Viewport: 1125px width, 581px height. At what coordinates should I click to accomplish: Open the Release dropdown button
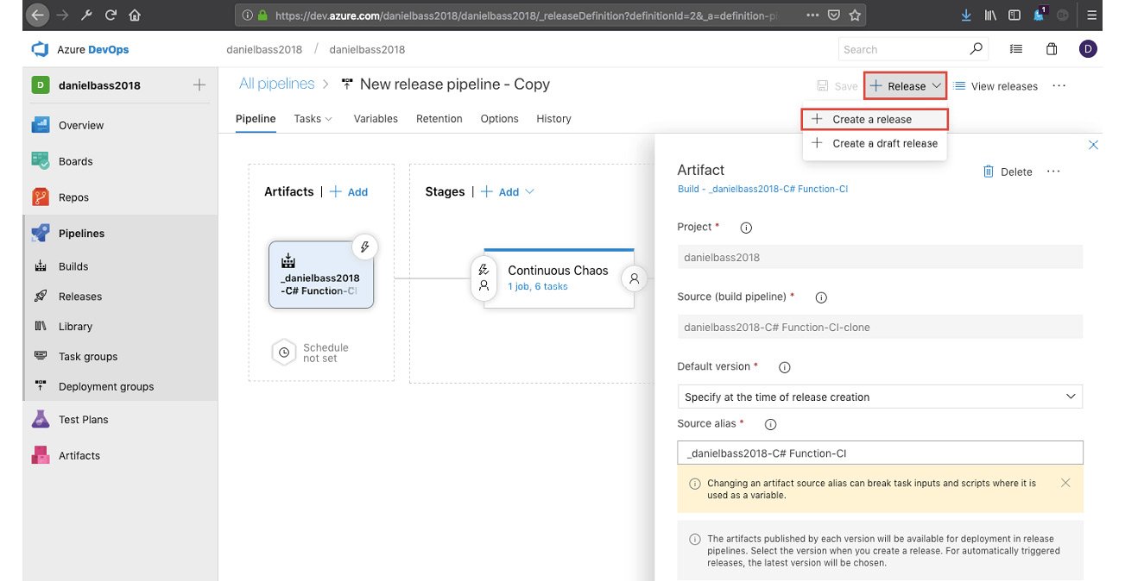tap(906, 86)
